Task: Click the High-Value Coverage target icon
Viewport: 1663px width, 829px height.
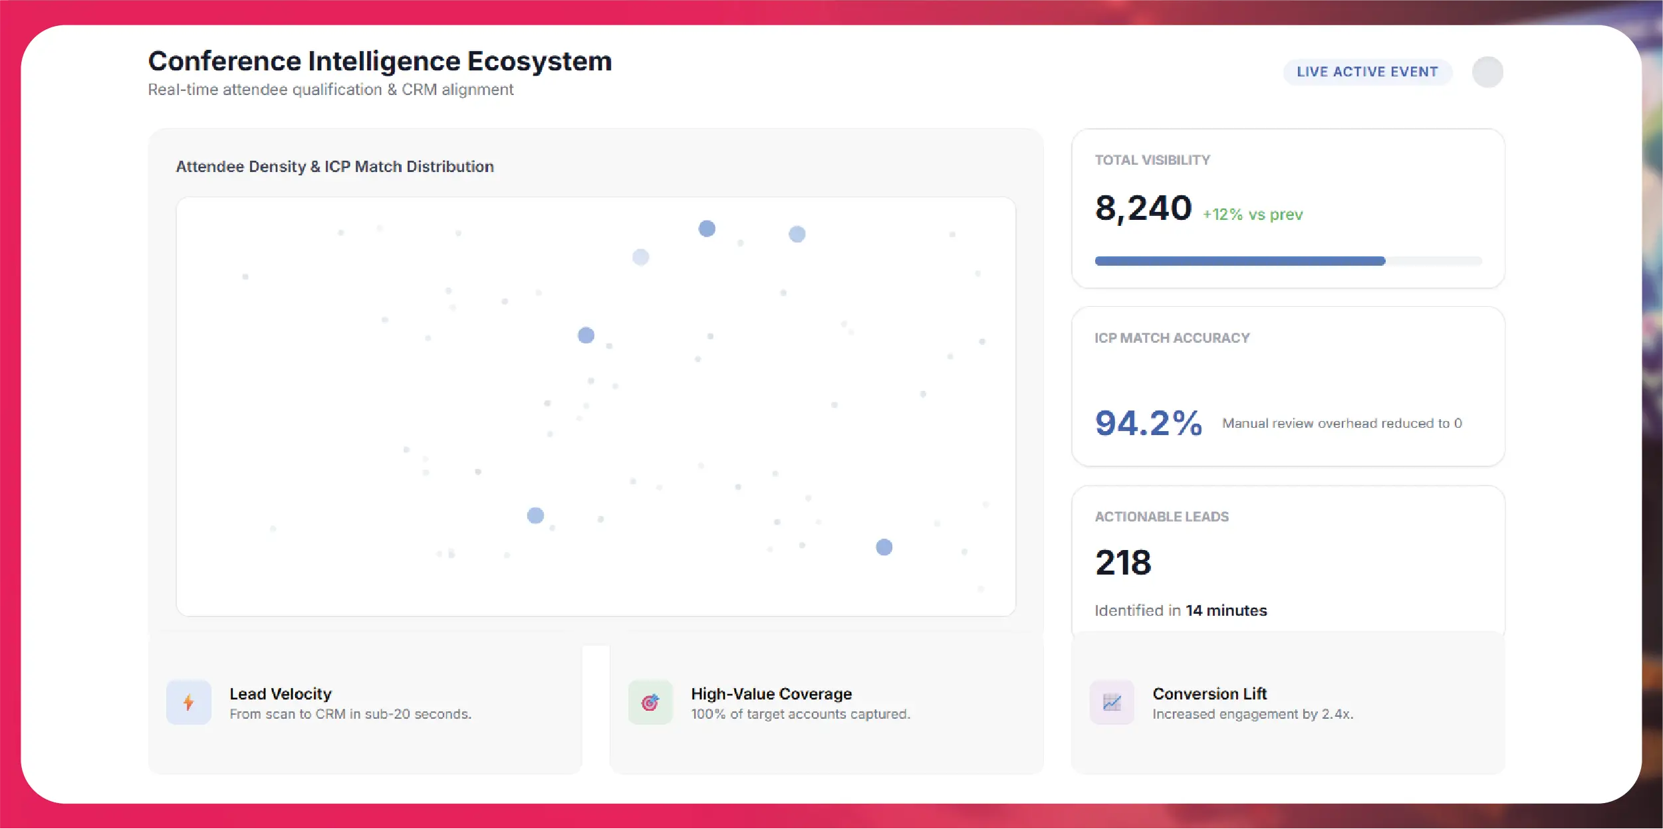Action: (x=650, y=702)
